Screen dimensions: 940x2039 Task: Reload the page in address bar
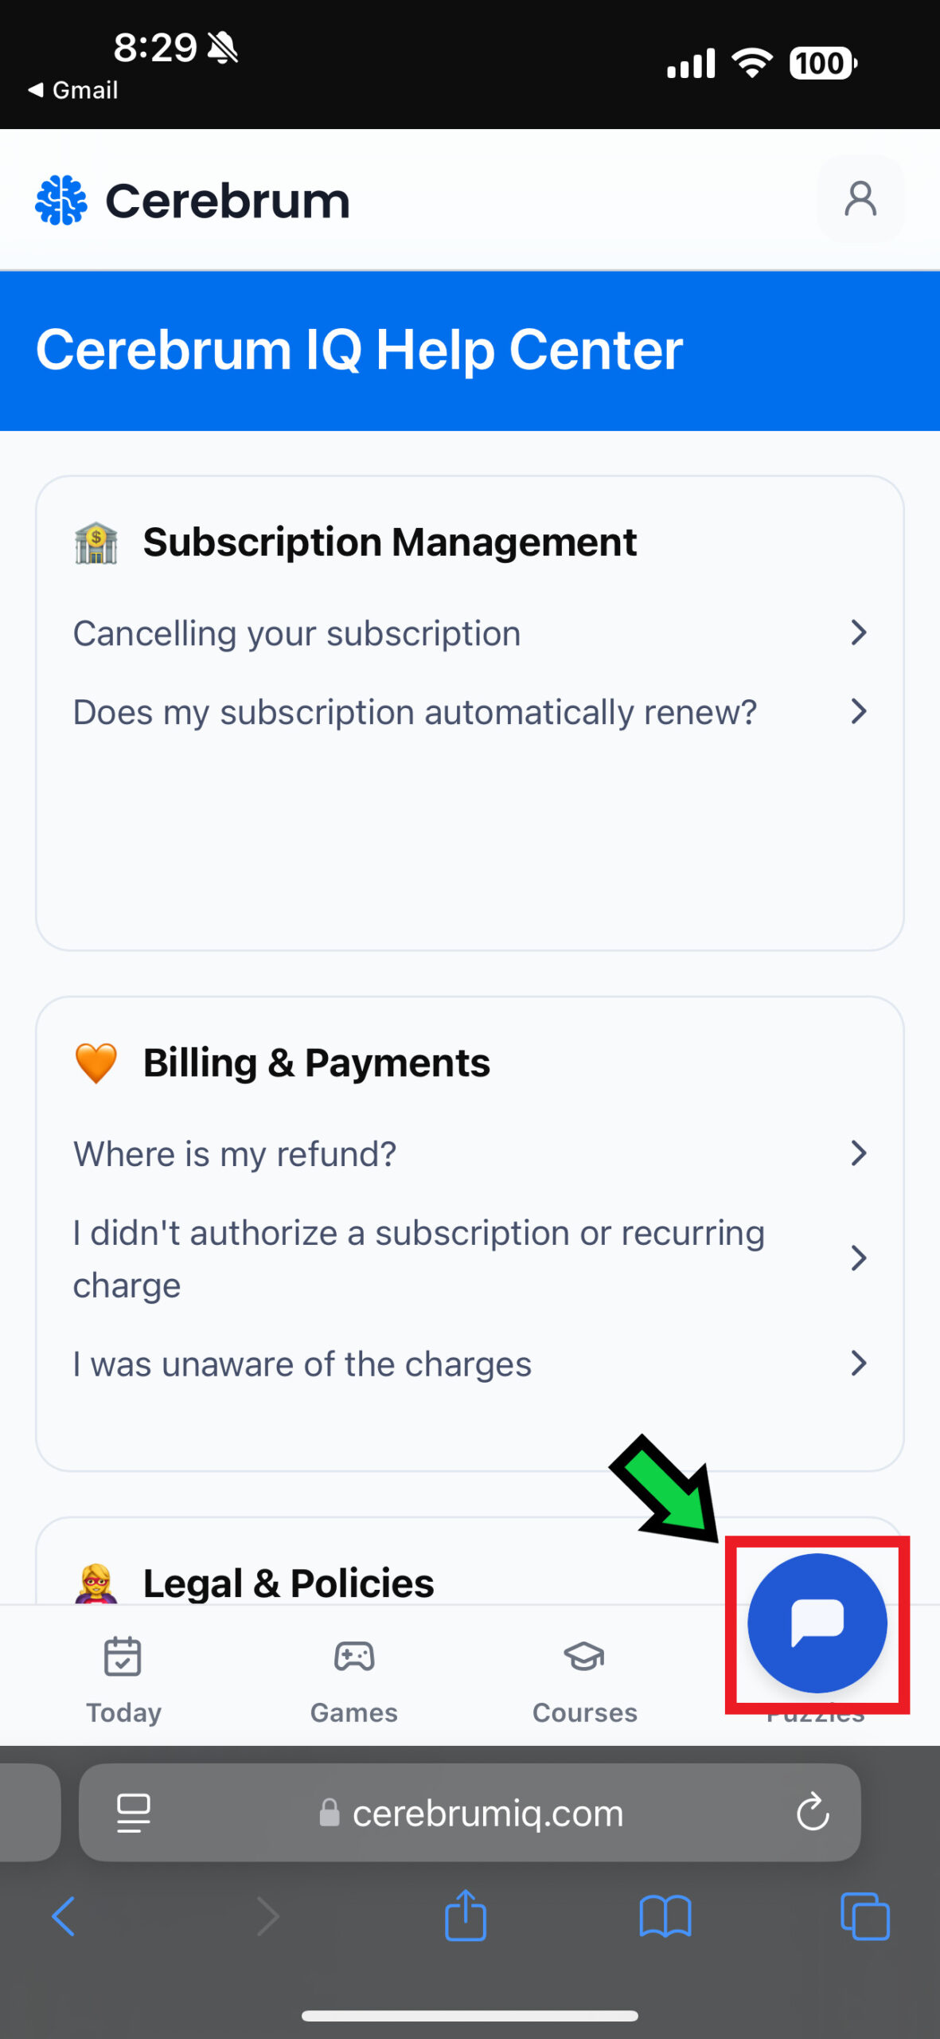coord(812,1813)
